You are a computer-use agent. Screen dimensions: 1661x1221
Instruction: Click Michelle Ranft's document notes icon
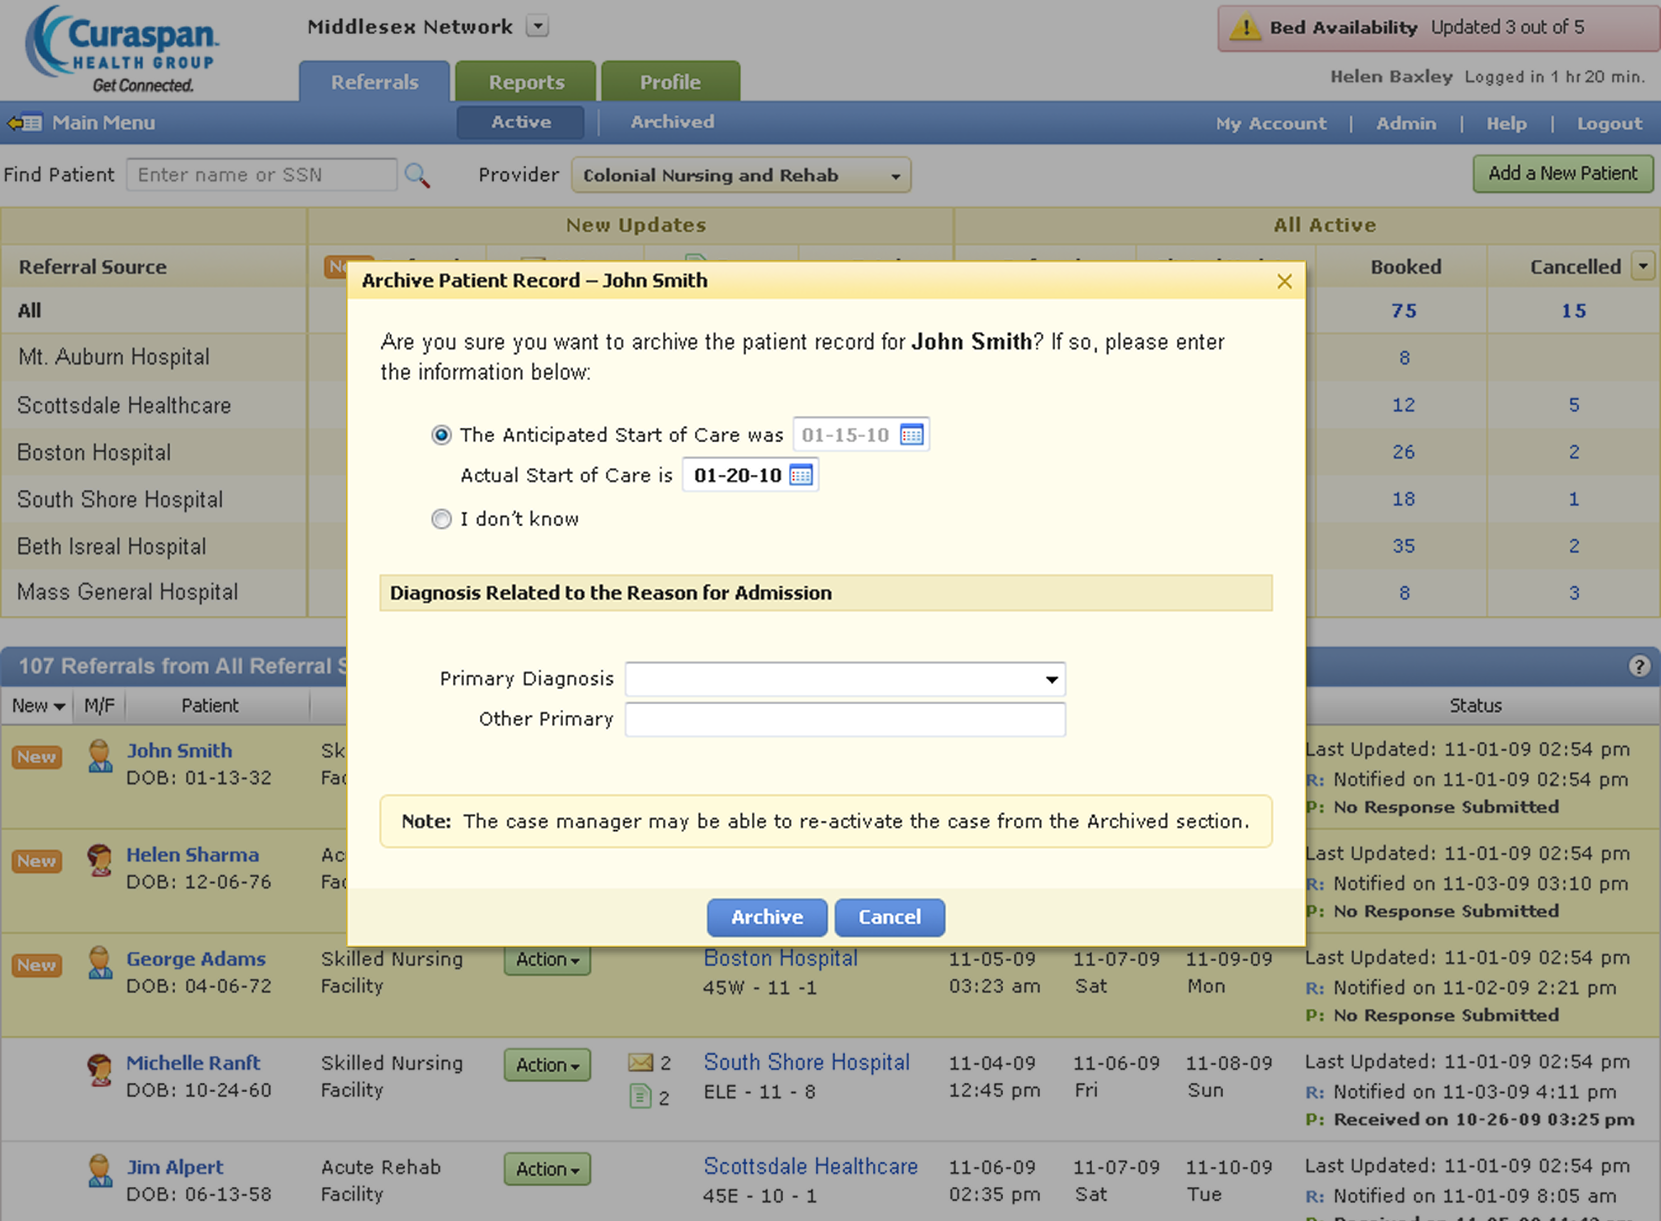click(x=640, y=1096)
